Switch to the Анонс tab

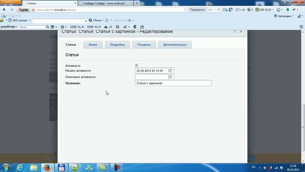93,44
